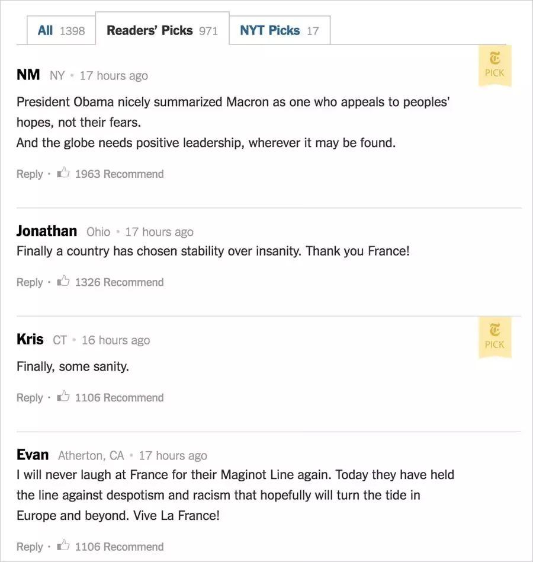
Task: Recommend Jonathan's comment with 1326 recommends
Action: pos(119,282)
